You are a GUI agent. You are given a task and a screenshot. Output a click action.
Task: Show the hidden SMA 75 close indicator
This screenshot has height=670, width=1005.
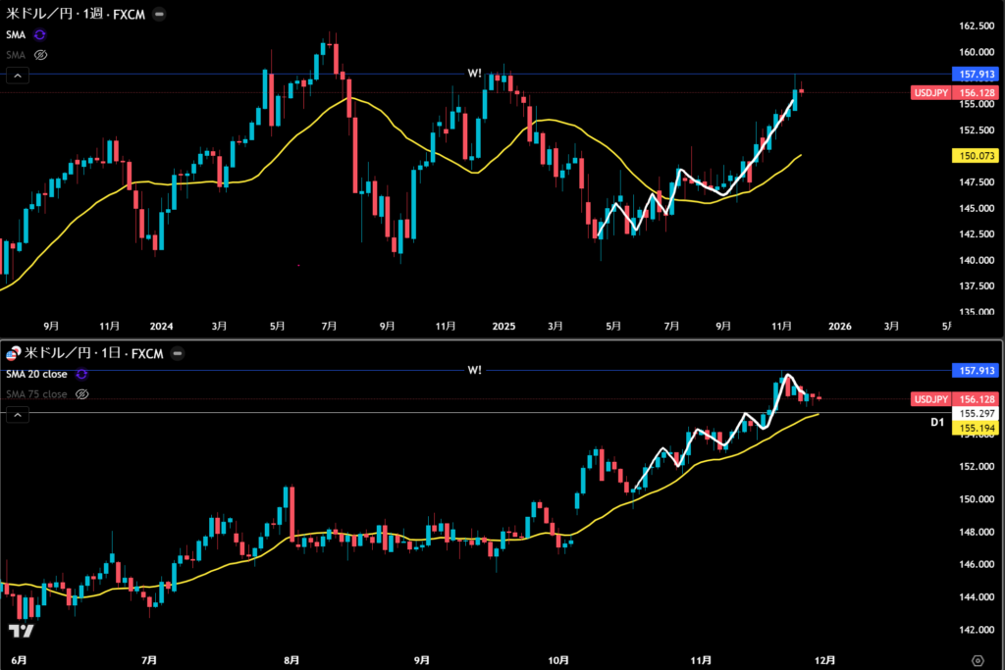(82, 394)
